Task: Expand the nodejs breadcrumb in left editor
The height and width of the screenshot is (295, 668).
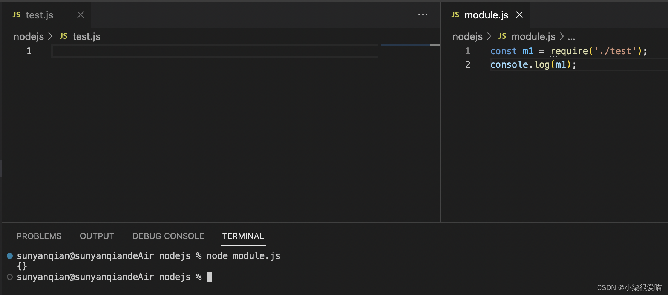Action: (x=29, y=36)
